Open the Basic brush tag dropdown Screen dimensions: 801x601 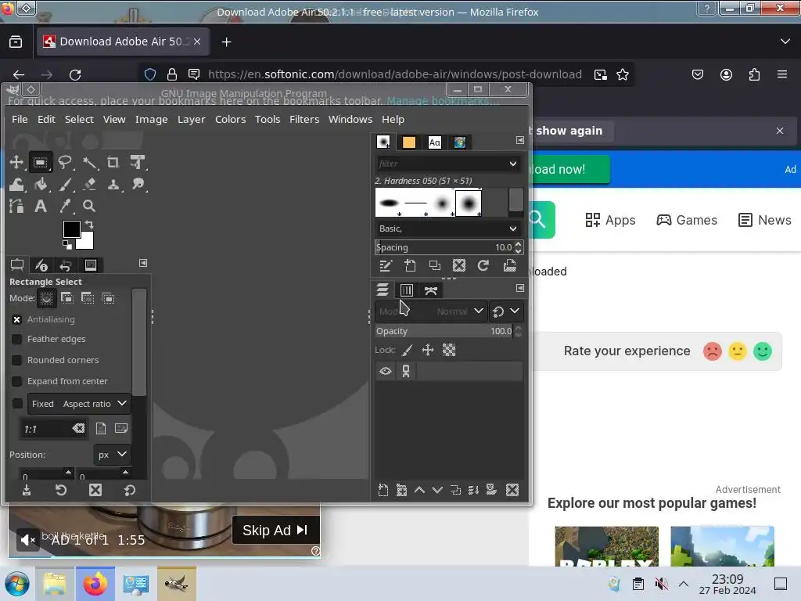pos(448,229)
